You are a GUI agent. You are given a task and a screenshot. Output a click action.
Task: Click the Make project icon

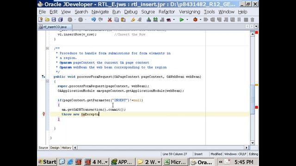(x=149, y=19)
